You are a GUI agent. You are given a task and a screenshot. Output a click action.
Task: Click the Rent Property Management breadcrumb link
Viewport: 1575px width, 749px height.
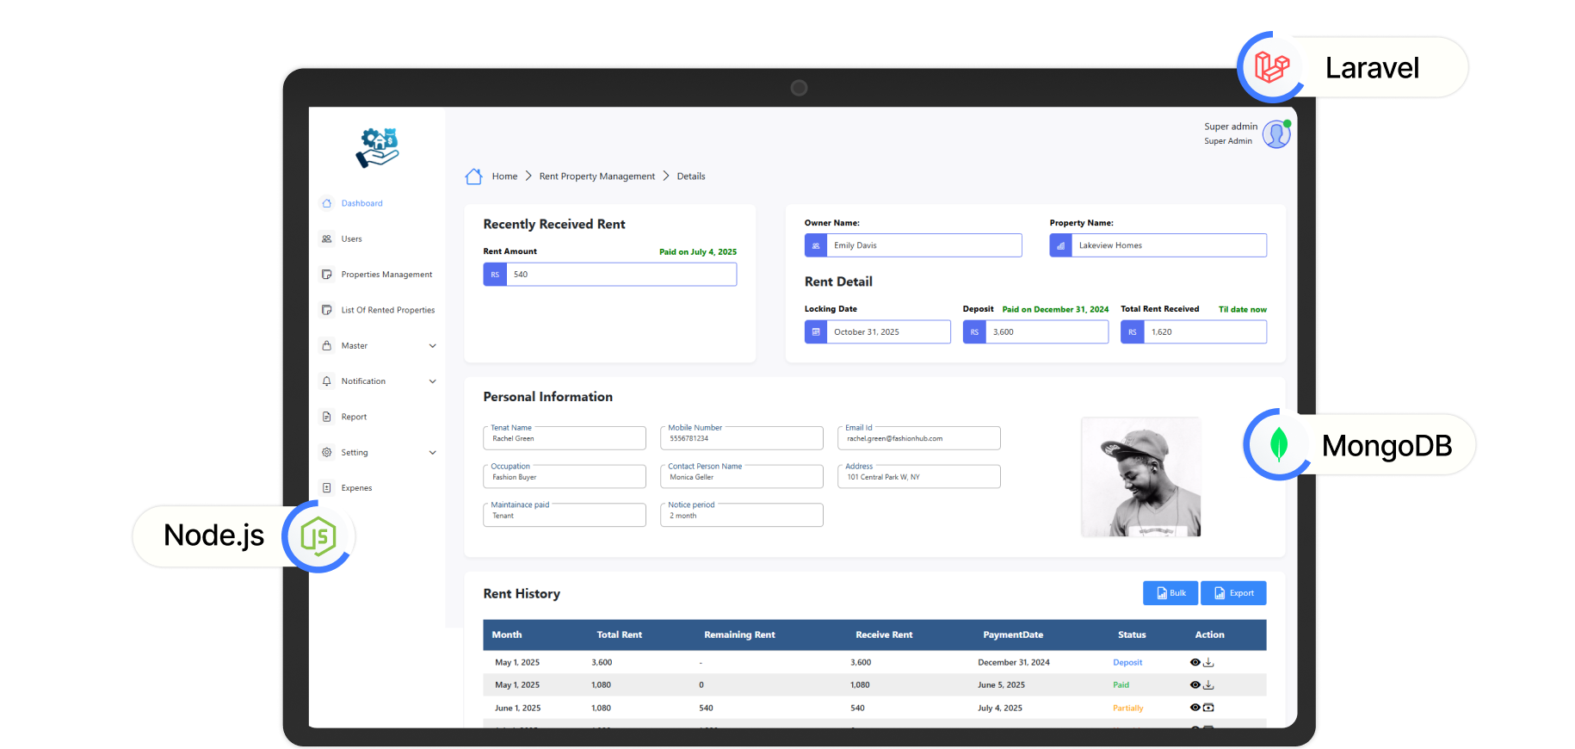click(x=596, y=176)
